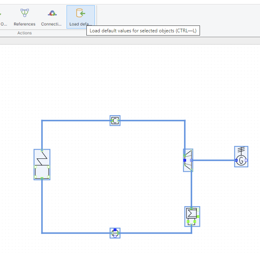
Task: Select the turbine component
Action: 188,160
